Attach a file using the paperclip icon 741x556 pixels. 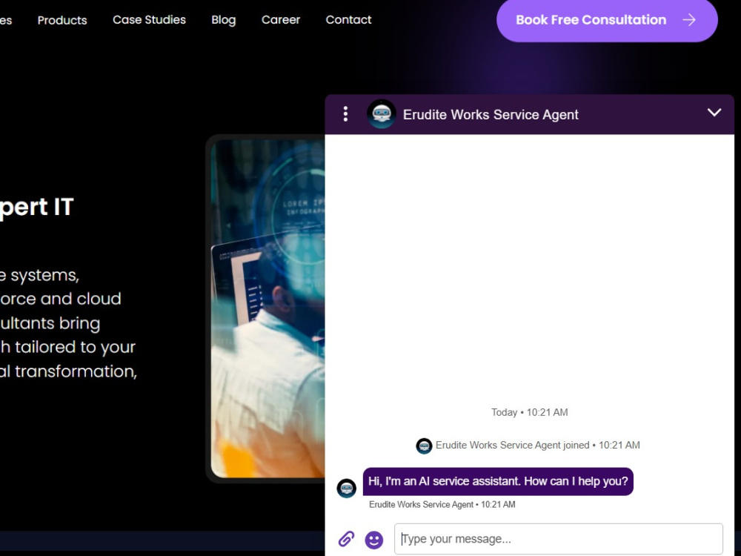[346, 538]
